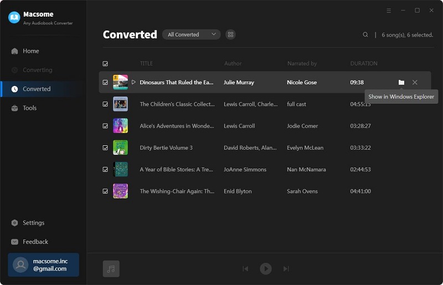The image size is (443, 285).
Task: Open the search magnifier icon
Action: (x=365, y=34)
